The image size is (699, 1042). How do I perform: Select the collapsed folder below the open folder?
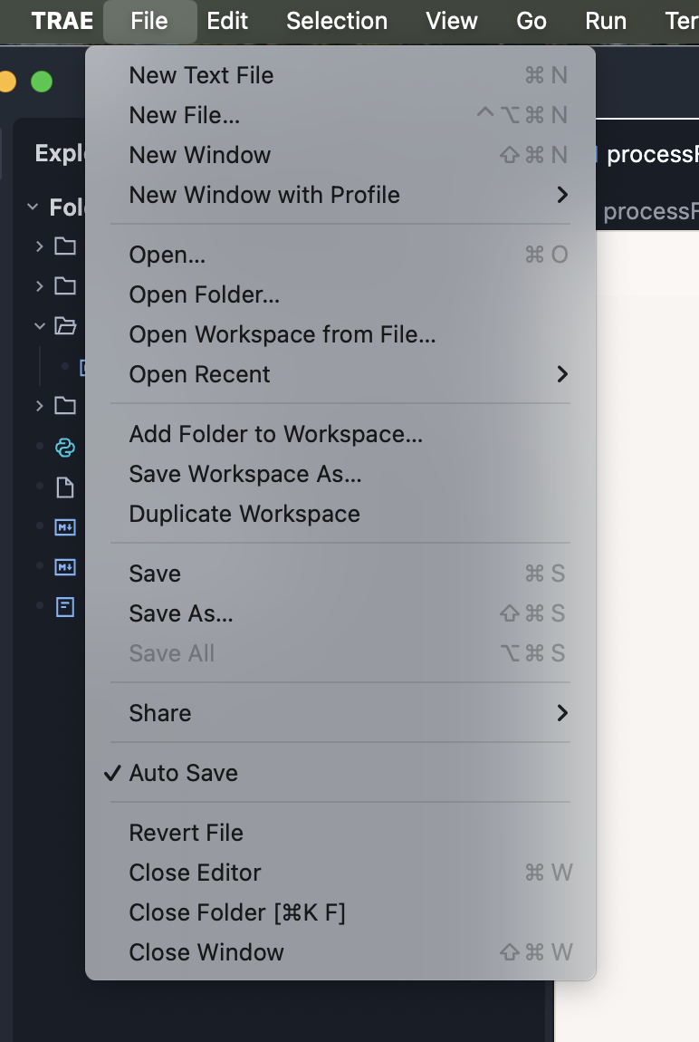[x=65, y=405]
